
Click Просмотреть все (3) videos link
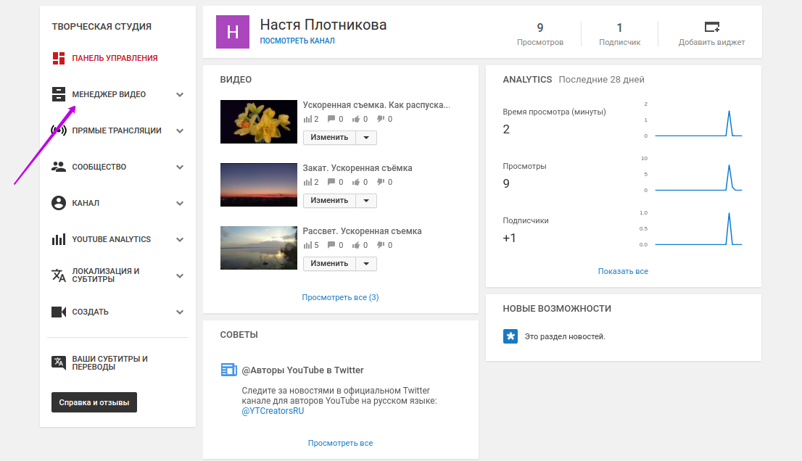coord(340,297)
